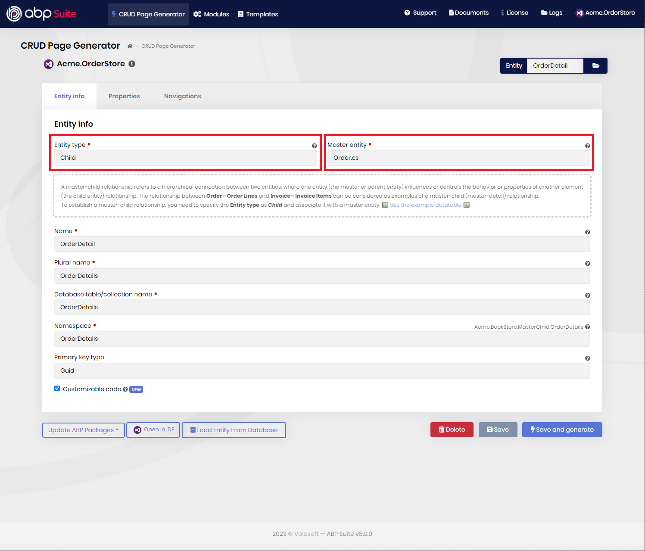
Task: Click help icon for Primary key type
Action: (x=587, y=358)
